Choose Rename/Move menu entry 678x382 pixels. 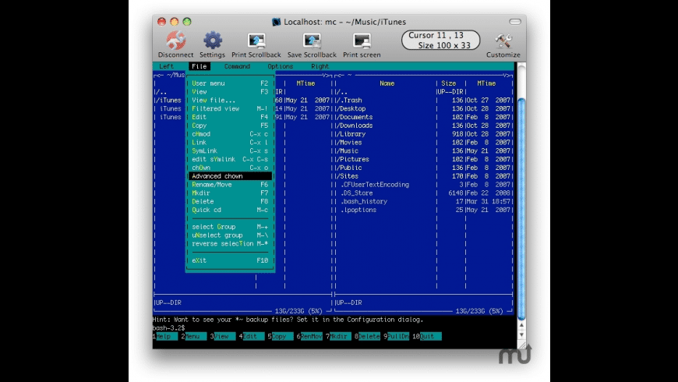230,184
